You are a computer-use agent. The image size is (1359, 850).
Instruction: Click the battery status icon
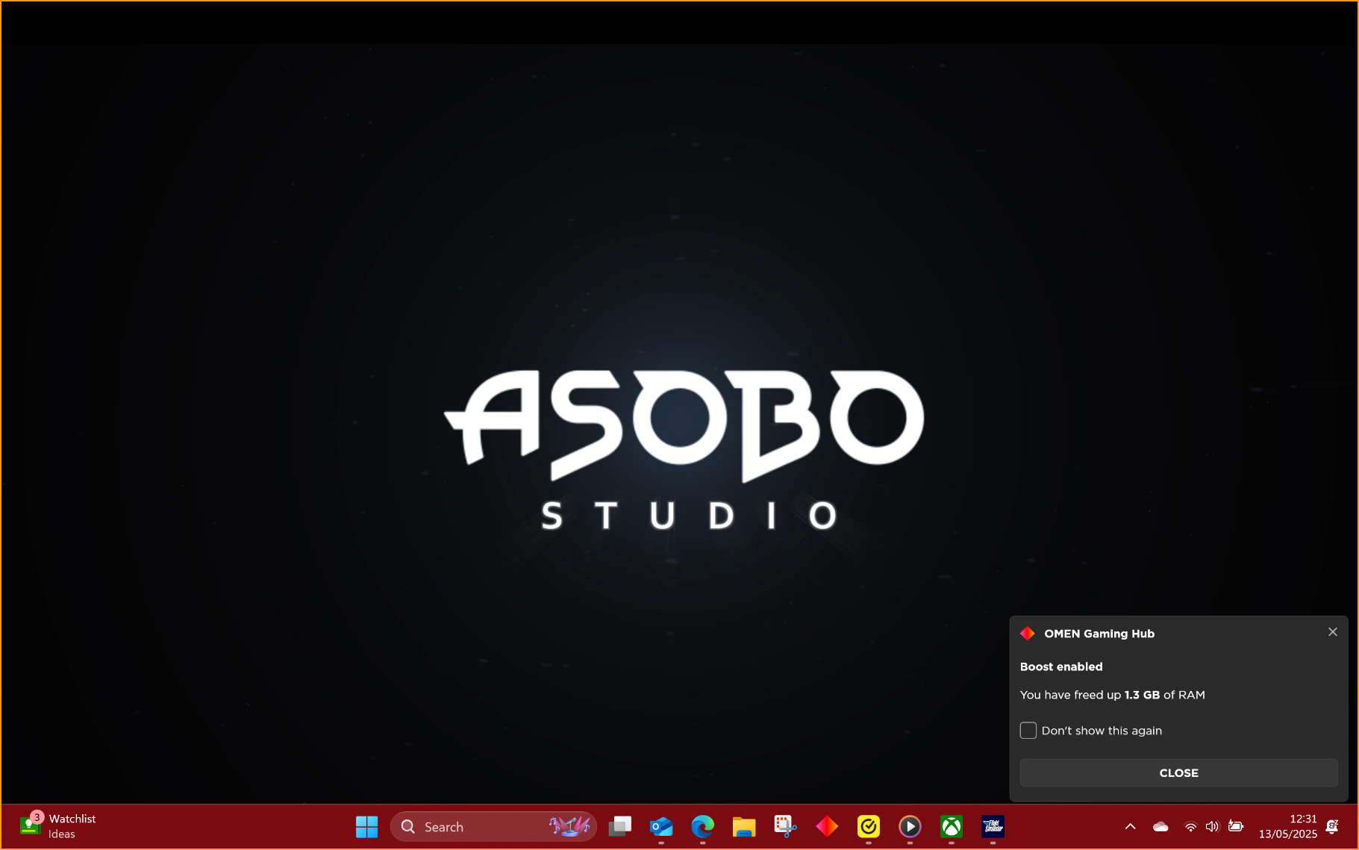point(1236,827)
